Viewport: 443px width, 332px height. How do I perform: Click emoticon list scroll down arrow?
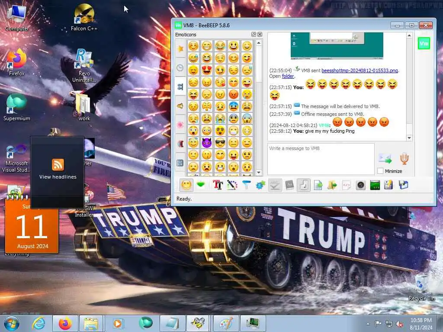tap(259, 172)
